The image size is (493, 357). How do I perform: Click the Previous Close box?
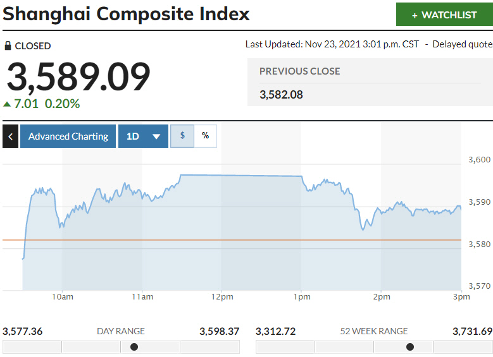pyautogui.click(x=370, y=83)
